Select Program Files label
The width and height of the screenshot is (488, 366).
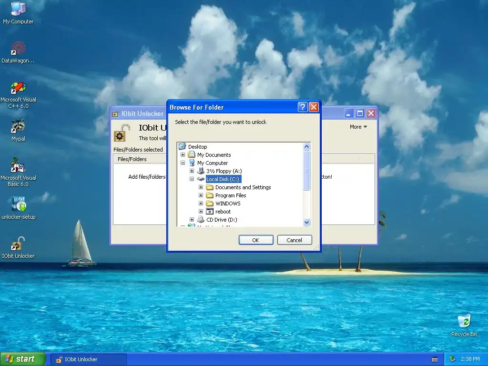tap(231, 195)
